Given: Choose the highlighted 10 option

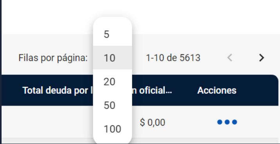Looking at the screenshot, I should [112, 57].
